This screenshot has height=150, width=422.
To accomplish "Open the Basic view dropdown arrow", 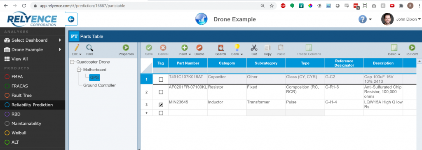I will (399, 54).
